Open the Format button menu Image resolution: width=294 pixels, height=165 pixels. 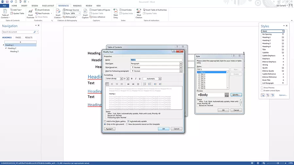pos(109,129)
